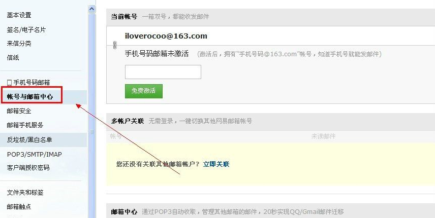The height and width of the screenshot is (218, 435).
Task: Click the phone icon beside 手机号码邮箱
Action: [x=10, y=83]
